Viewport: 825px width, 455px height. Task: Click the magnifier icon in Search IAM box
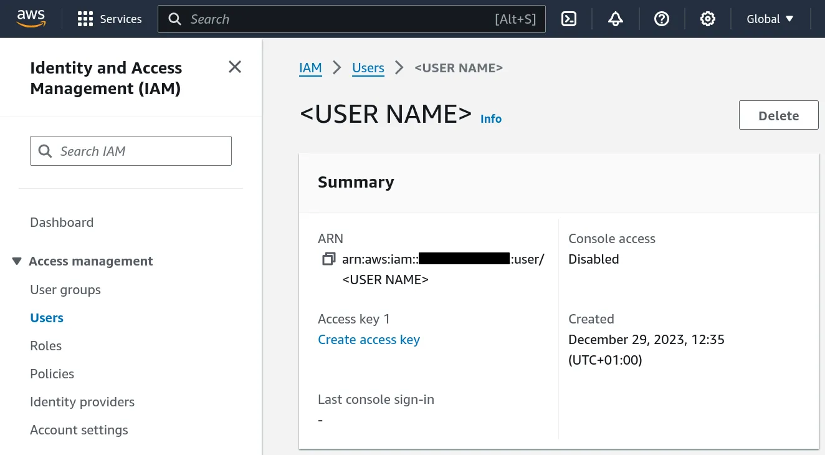pos(45,151)
